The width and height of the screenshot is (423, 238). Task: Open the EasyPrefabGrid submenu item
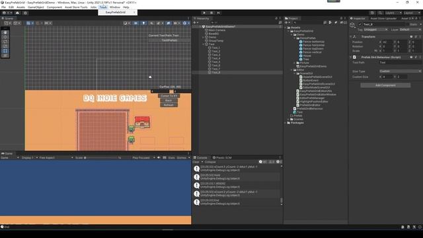(118, 12)
